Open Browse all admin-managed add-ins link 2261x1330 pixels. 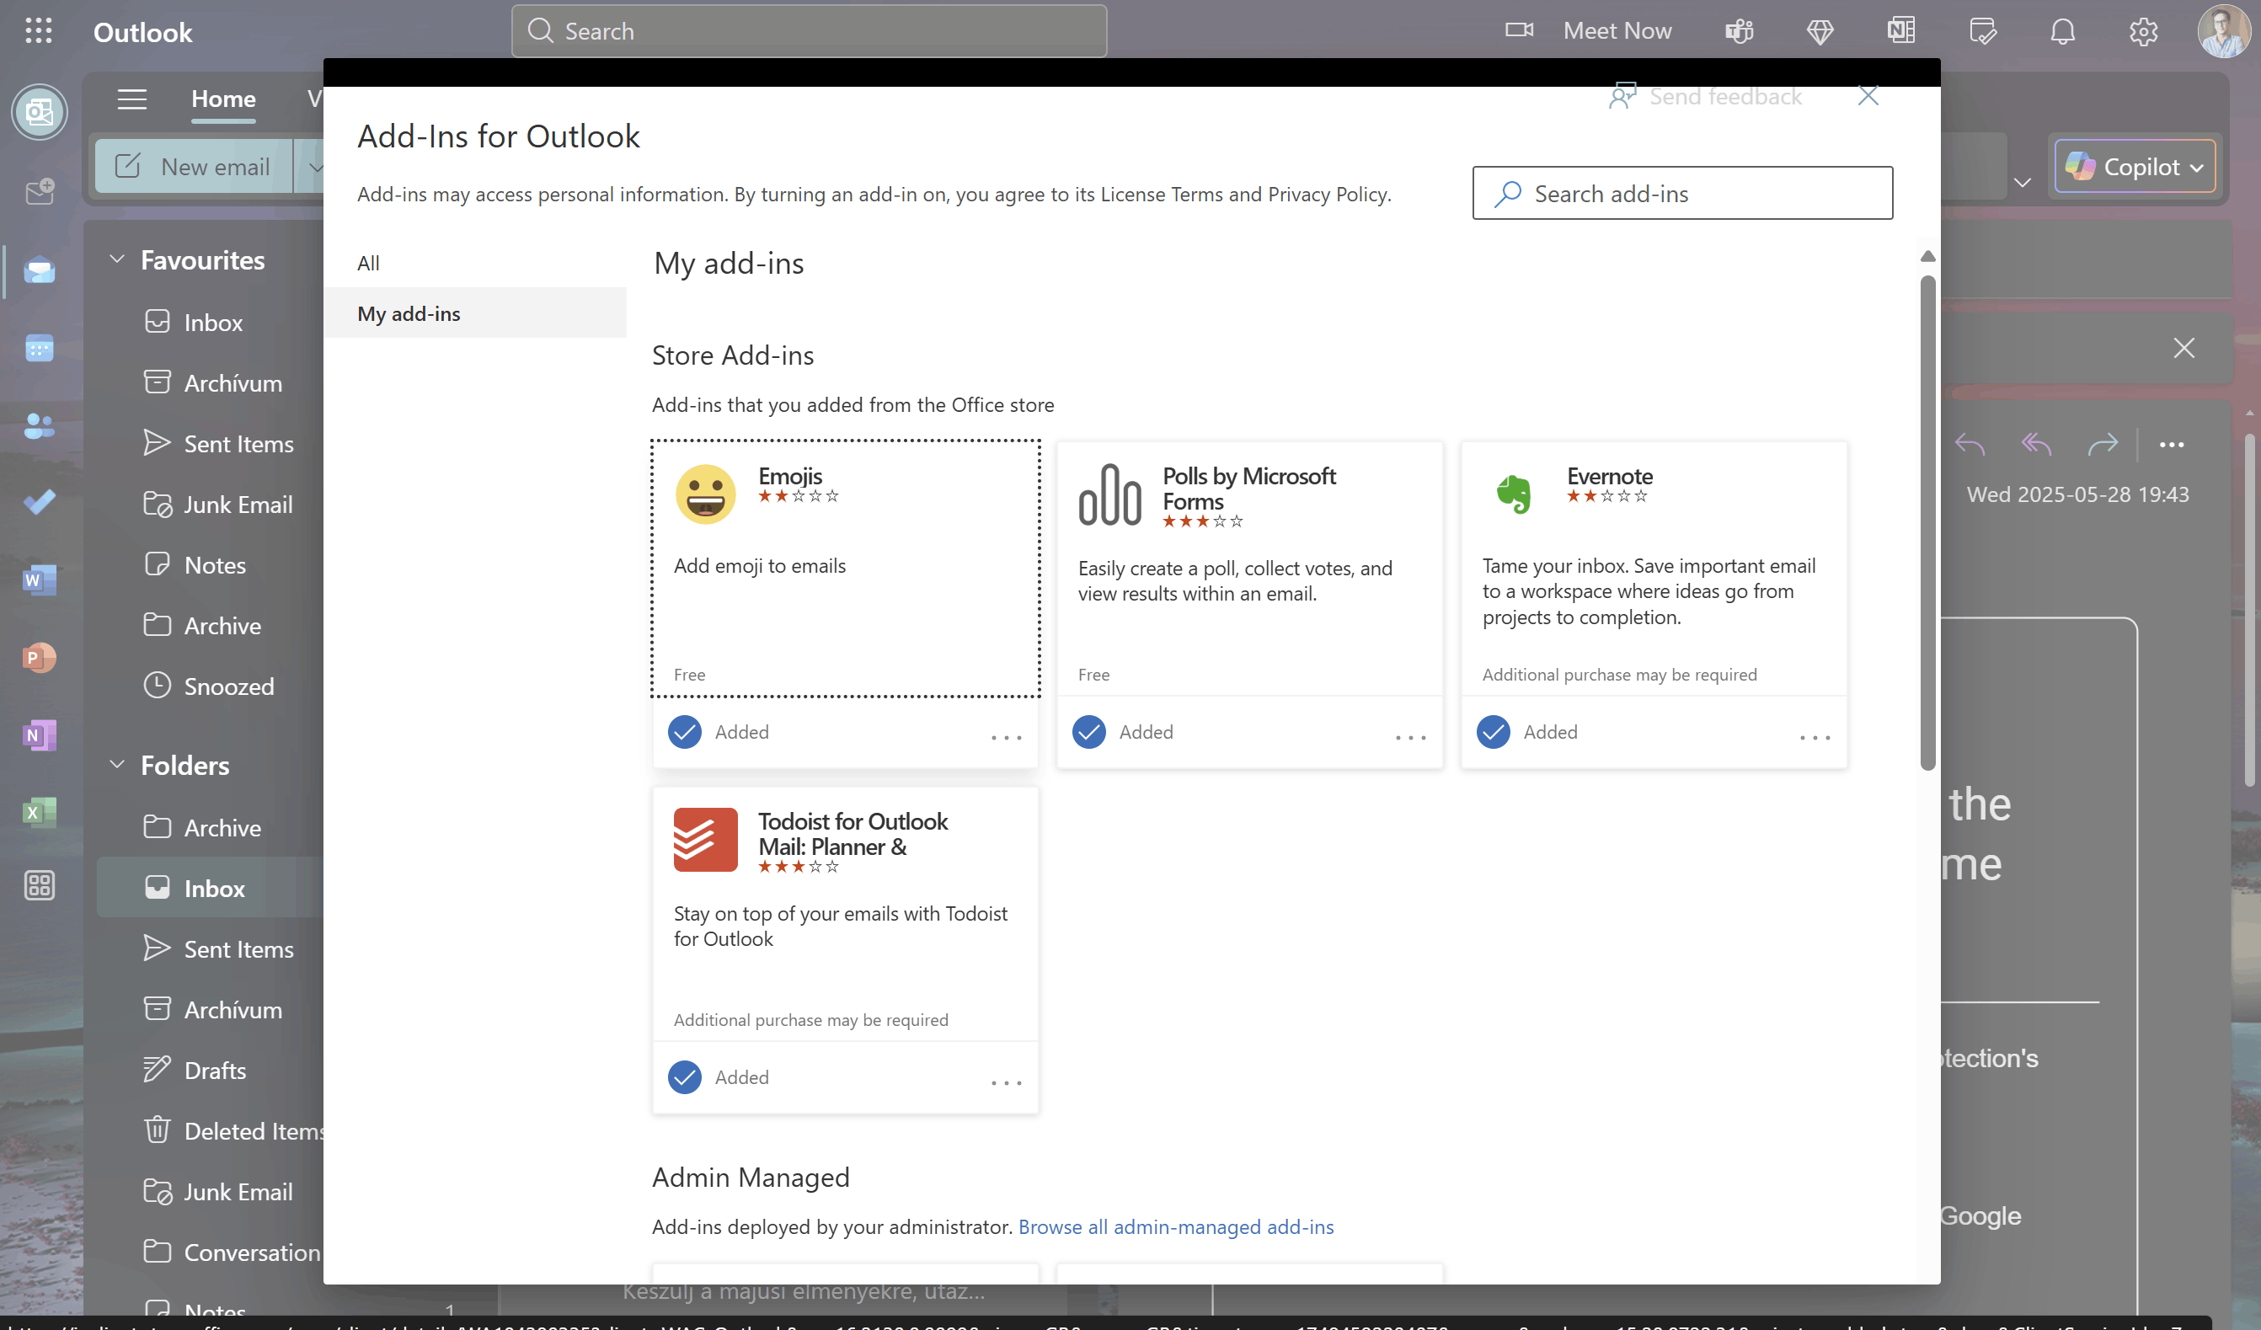tap(1175, 1226)
